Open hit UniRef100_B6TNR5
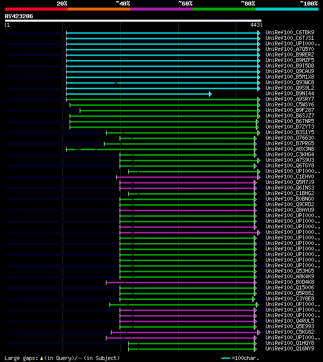 [x=290, y=121]
